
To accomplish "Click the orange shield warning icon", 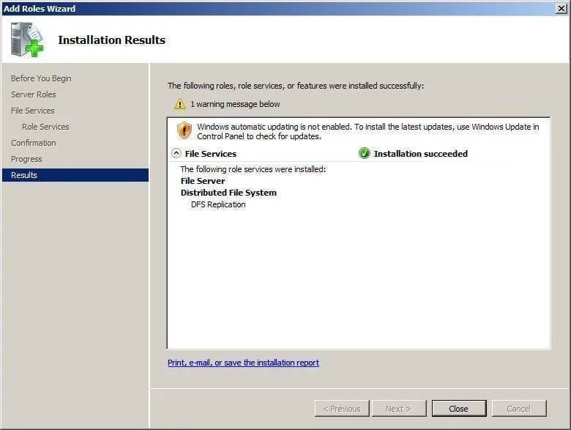I will coord(184,130).
